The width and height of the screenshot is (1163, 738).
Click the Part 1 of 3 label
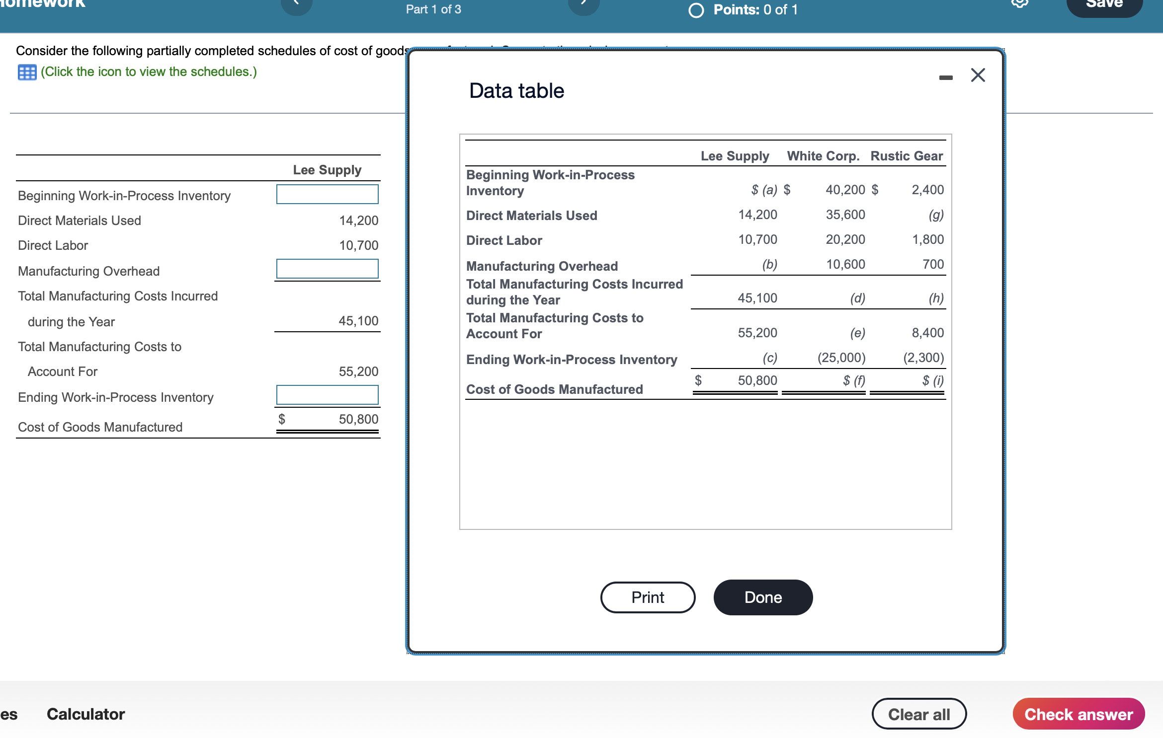click(433, 9)
